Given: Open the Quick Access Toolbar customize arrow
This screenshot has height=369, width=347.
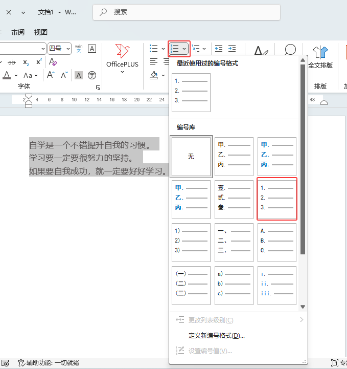Looking at the screenshot, I should click(x=23, y=12).
